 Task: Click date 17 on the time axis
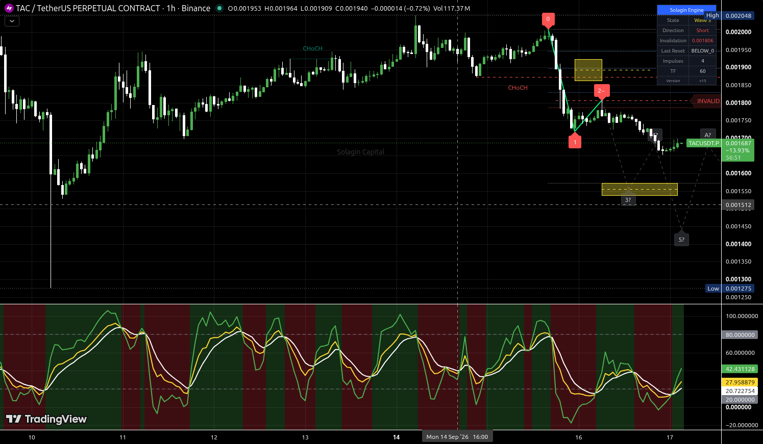670,437
